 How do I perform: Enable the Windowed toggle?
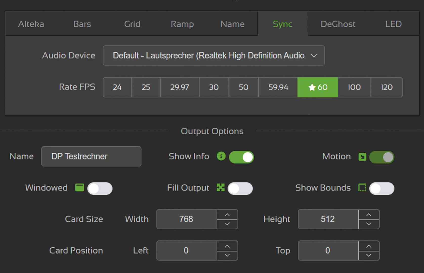tap(100, 188)
